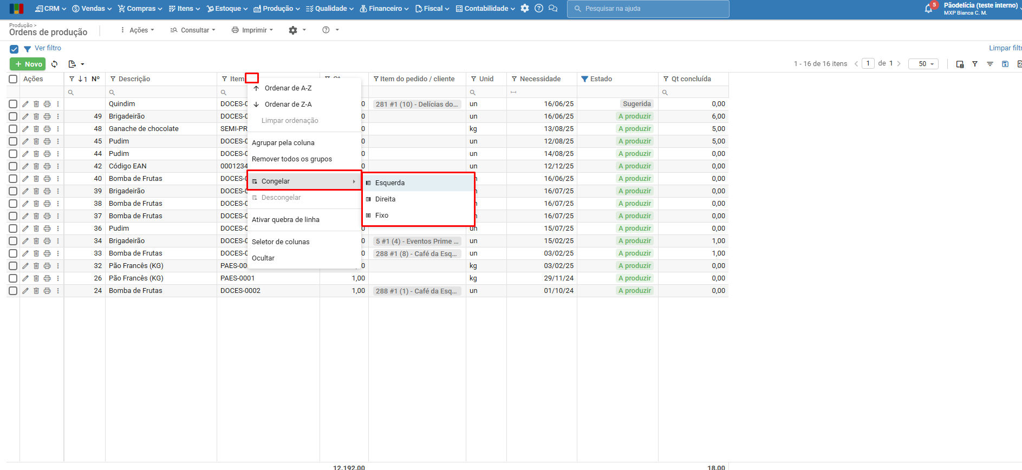The height and width of the screenshot is (470, 1022).
Task: Click the chat icon in top bar
Action: (552, 8)
